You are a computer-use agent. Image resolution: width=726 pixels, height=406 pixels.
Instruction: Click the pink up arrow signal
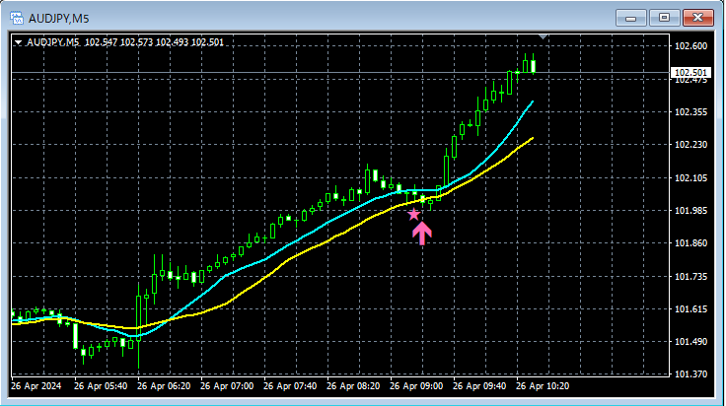coord(422,234)
